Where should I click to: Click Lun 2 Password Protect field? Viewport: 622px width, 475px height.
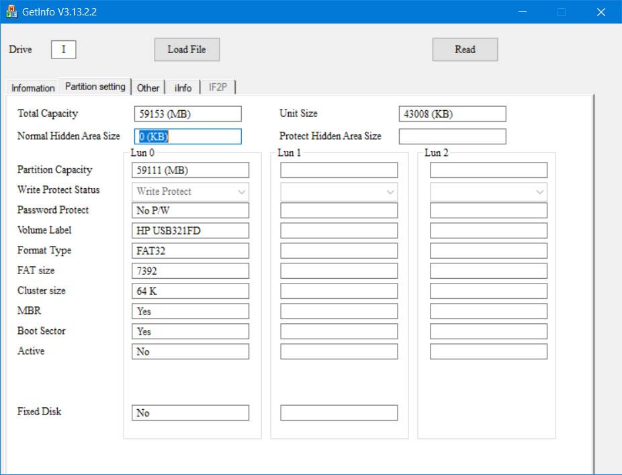point(489,210)
